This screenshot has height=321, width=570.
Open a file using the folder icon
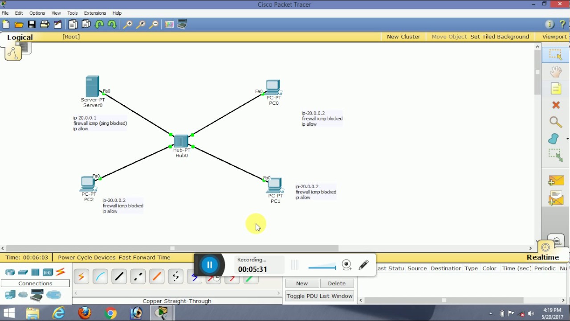tap(19, 25)
